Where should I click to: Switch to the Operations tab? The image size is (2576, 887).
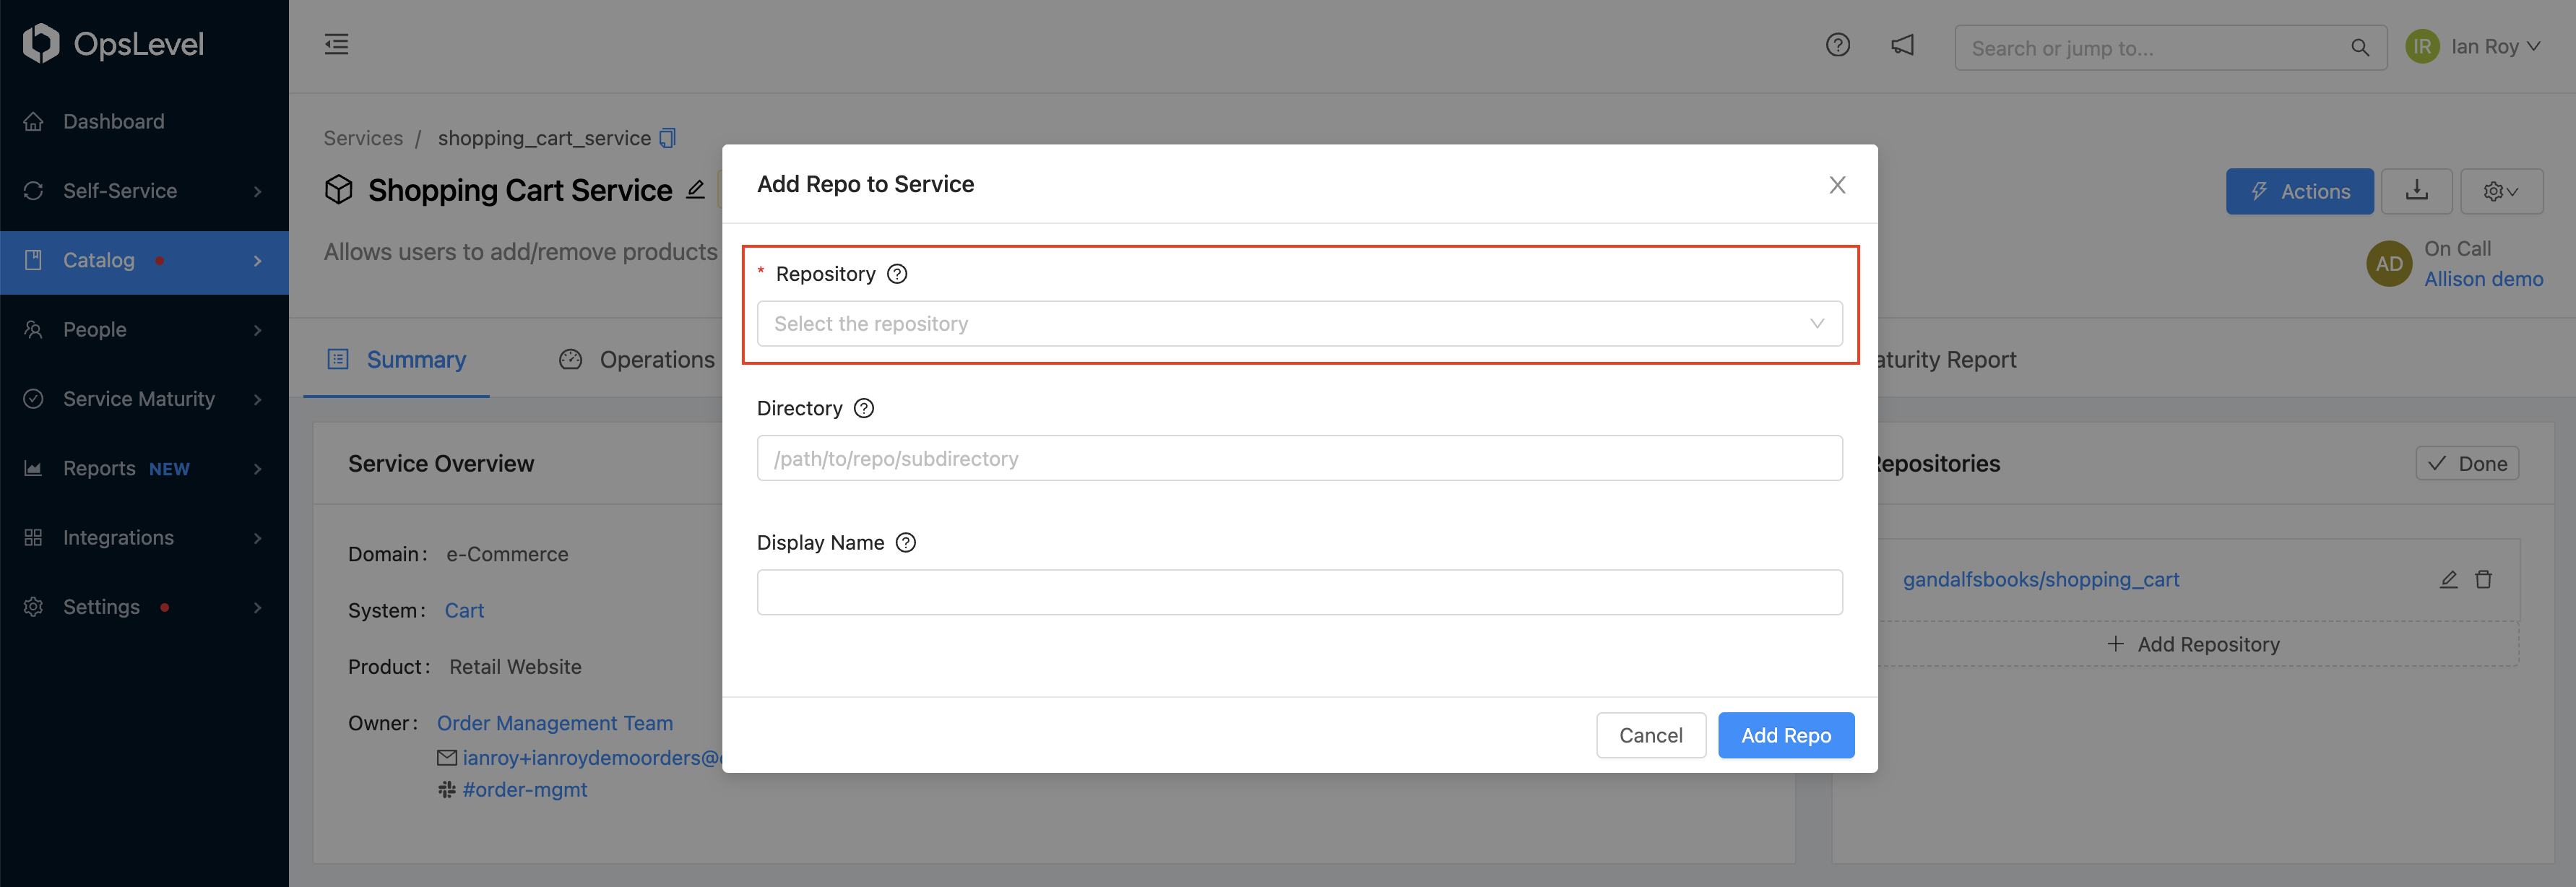(x=637, y=359)
